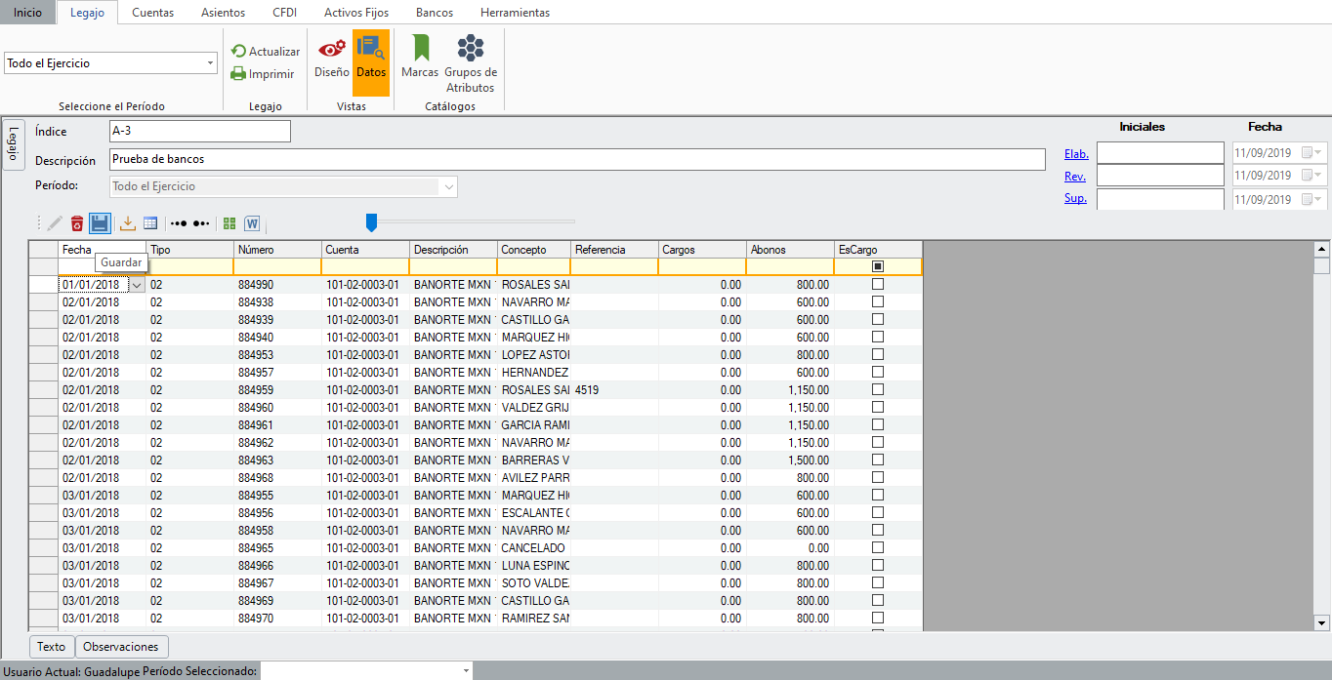The image size is (1332, 680).
Task: Print using the Imprimir button
Action: [263, 74]
